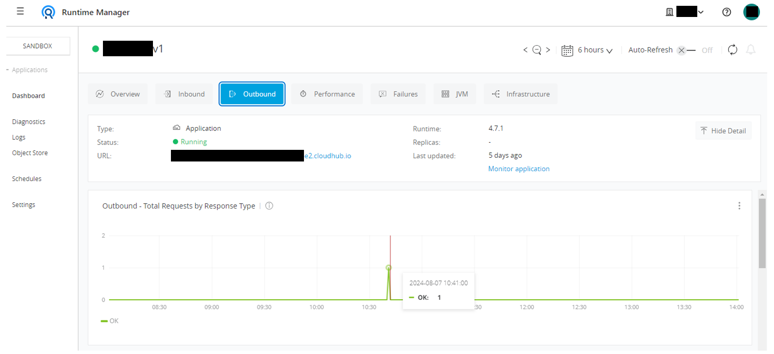
Task: Switch to the Performance tab
Action: (327, 94)
